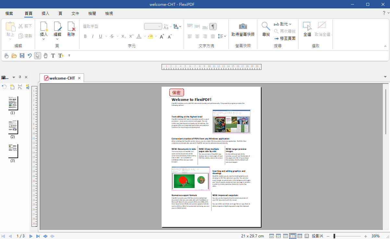Select the text tool T icon
The image size is (390, 239).
pos(53,56)
